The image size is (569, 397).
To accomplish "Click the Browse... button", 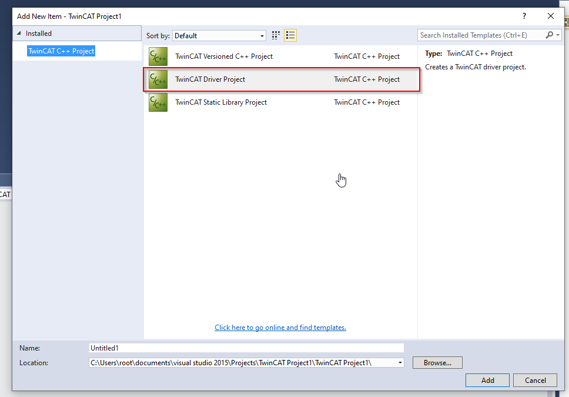I will click(437, 362).
